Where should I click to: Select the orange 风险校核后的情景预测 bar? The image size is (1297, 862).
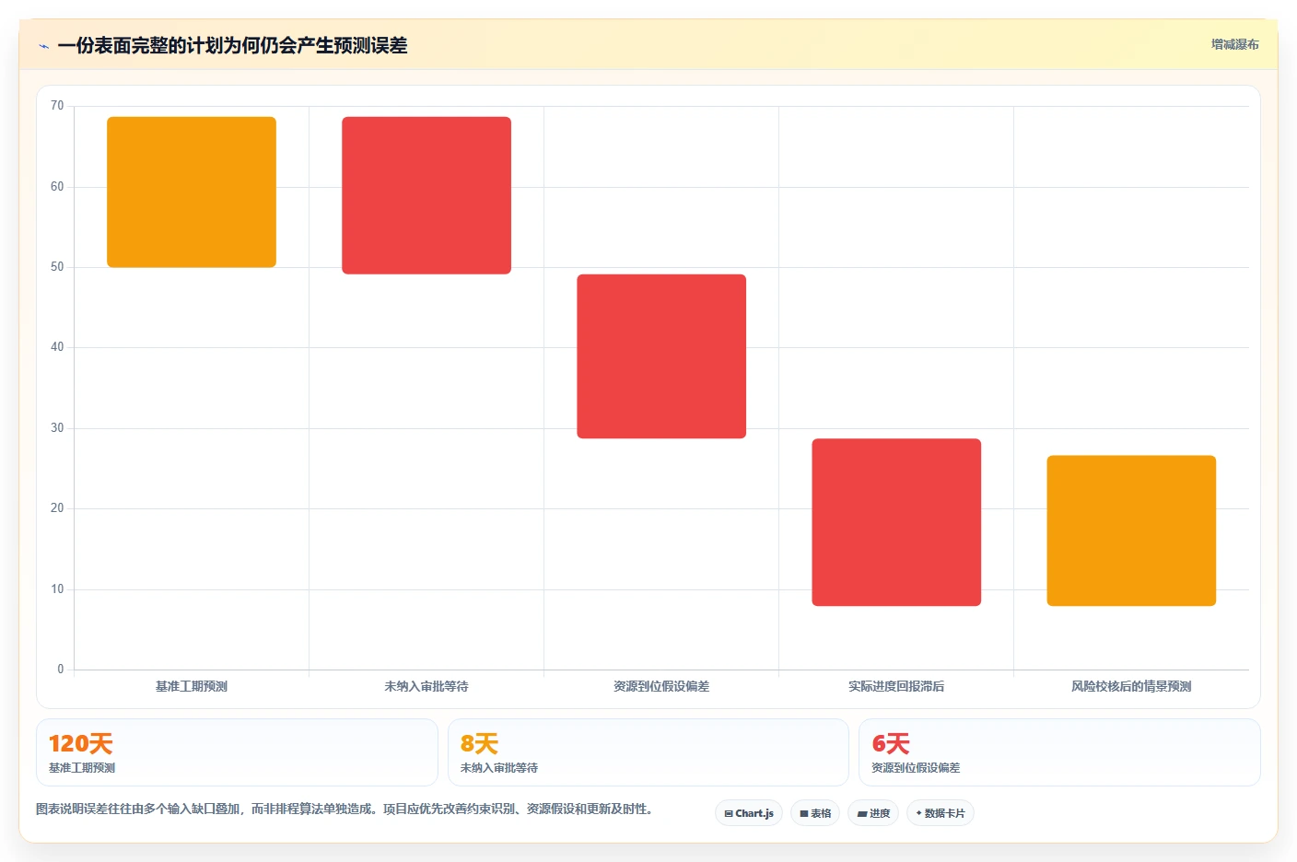click(1131, 530)
